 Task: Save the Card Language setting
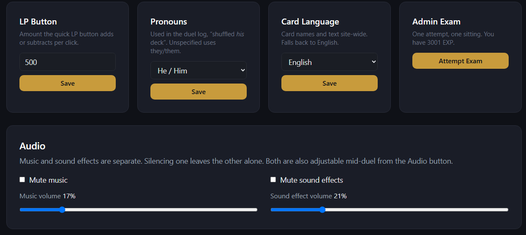click(330, 83)
